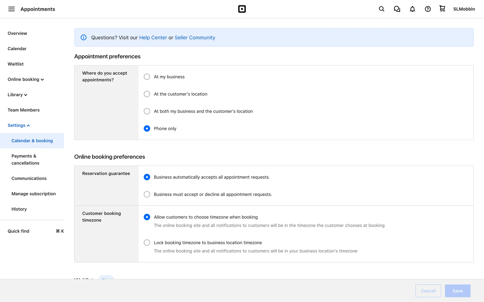Select At the customer's location option

(147, 94)
